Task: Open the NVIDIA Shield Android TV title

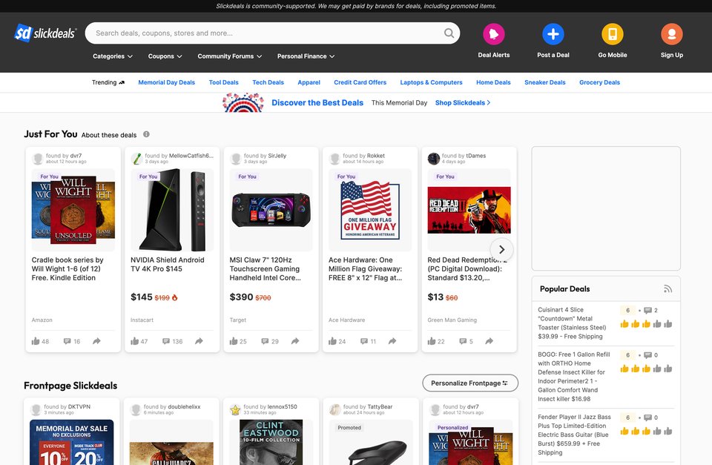Action: [167, 264]
